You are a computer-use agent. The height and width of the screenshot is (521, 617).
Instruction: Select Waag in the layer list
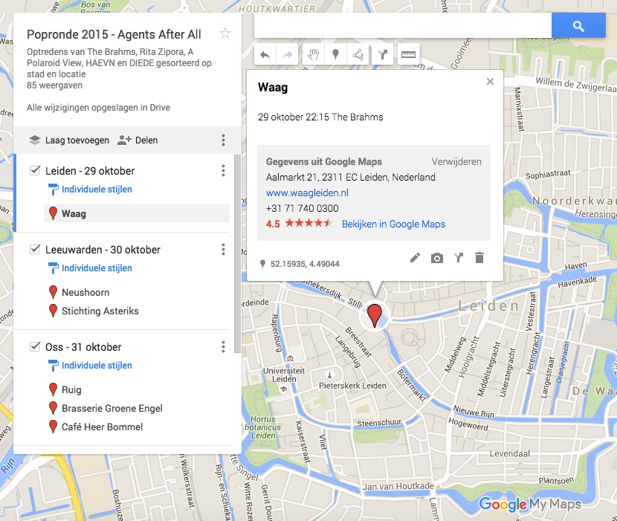coord(137,213)
